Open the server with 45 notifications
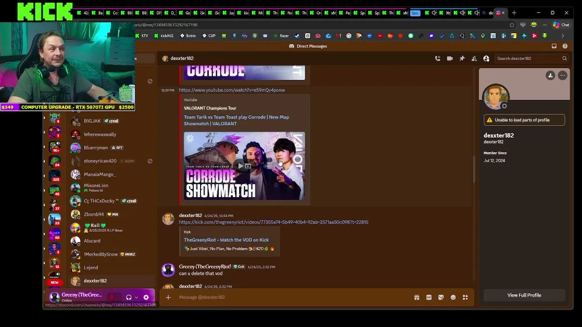Viewport: 582px width, 327px height. coord(55,189)
